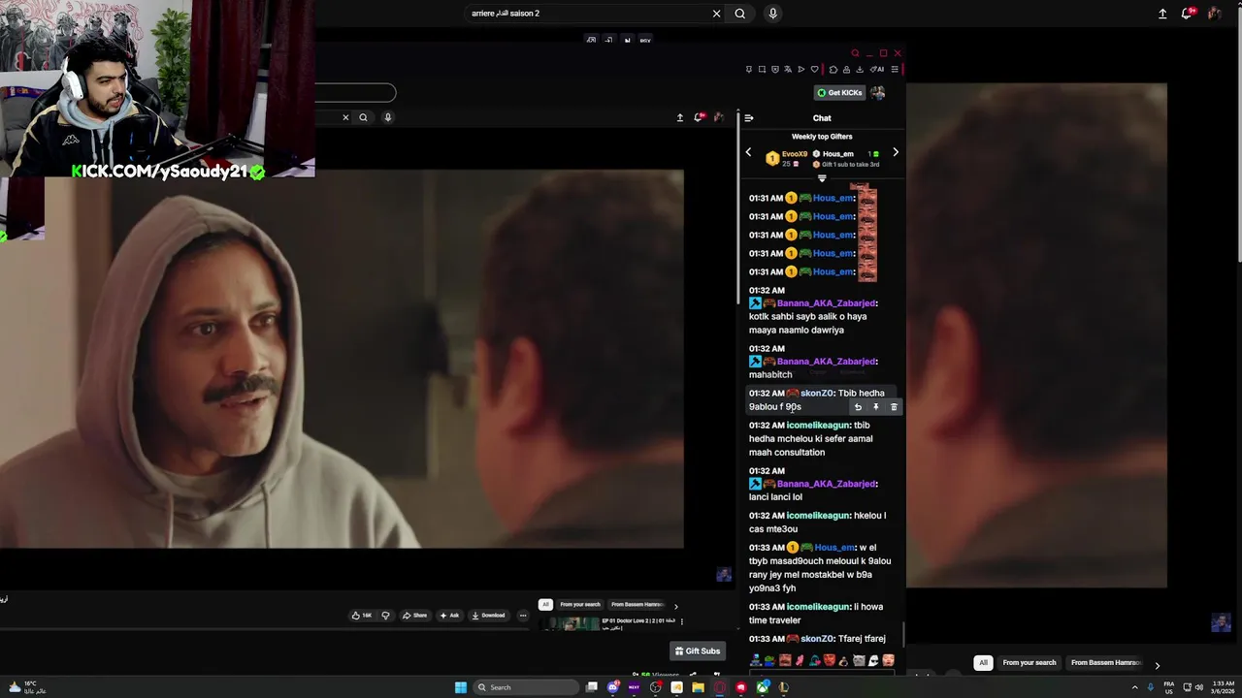Click the Gift Subs button

(x=698, y=651)
